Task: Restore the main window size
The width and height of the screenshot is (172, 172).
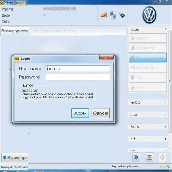Action: (x=160, y=2)
